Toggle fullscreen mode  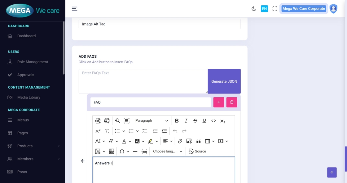(x=275, y=9)
